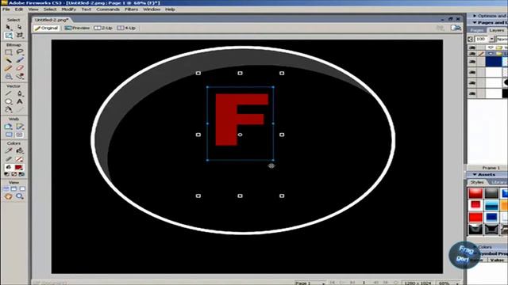Hide the bottom black rectangle layer object
The height and width of the screenshot is (285, 508).
(x=472, y=93)
